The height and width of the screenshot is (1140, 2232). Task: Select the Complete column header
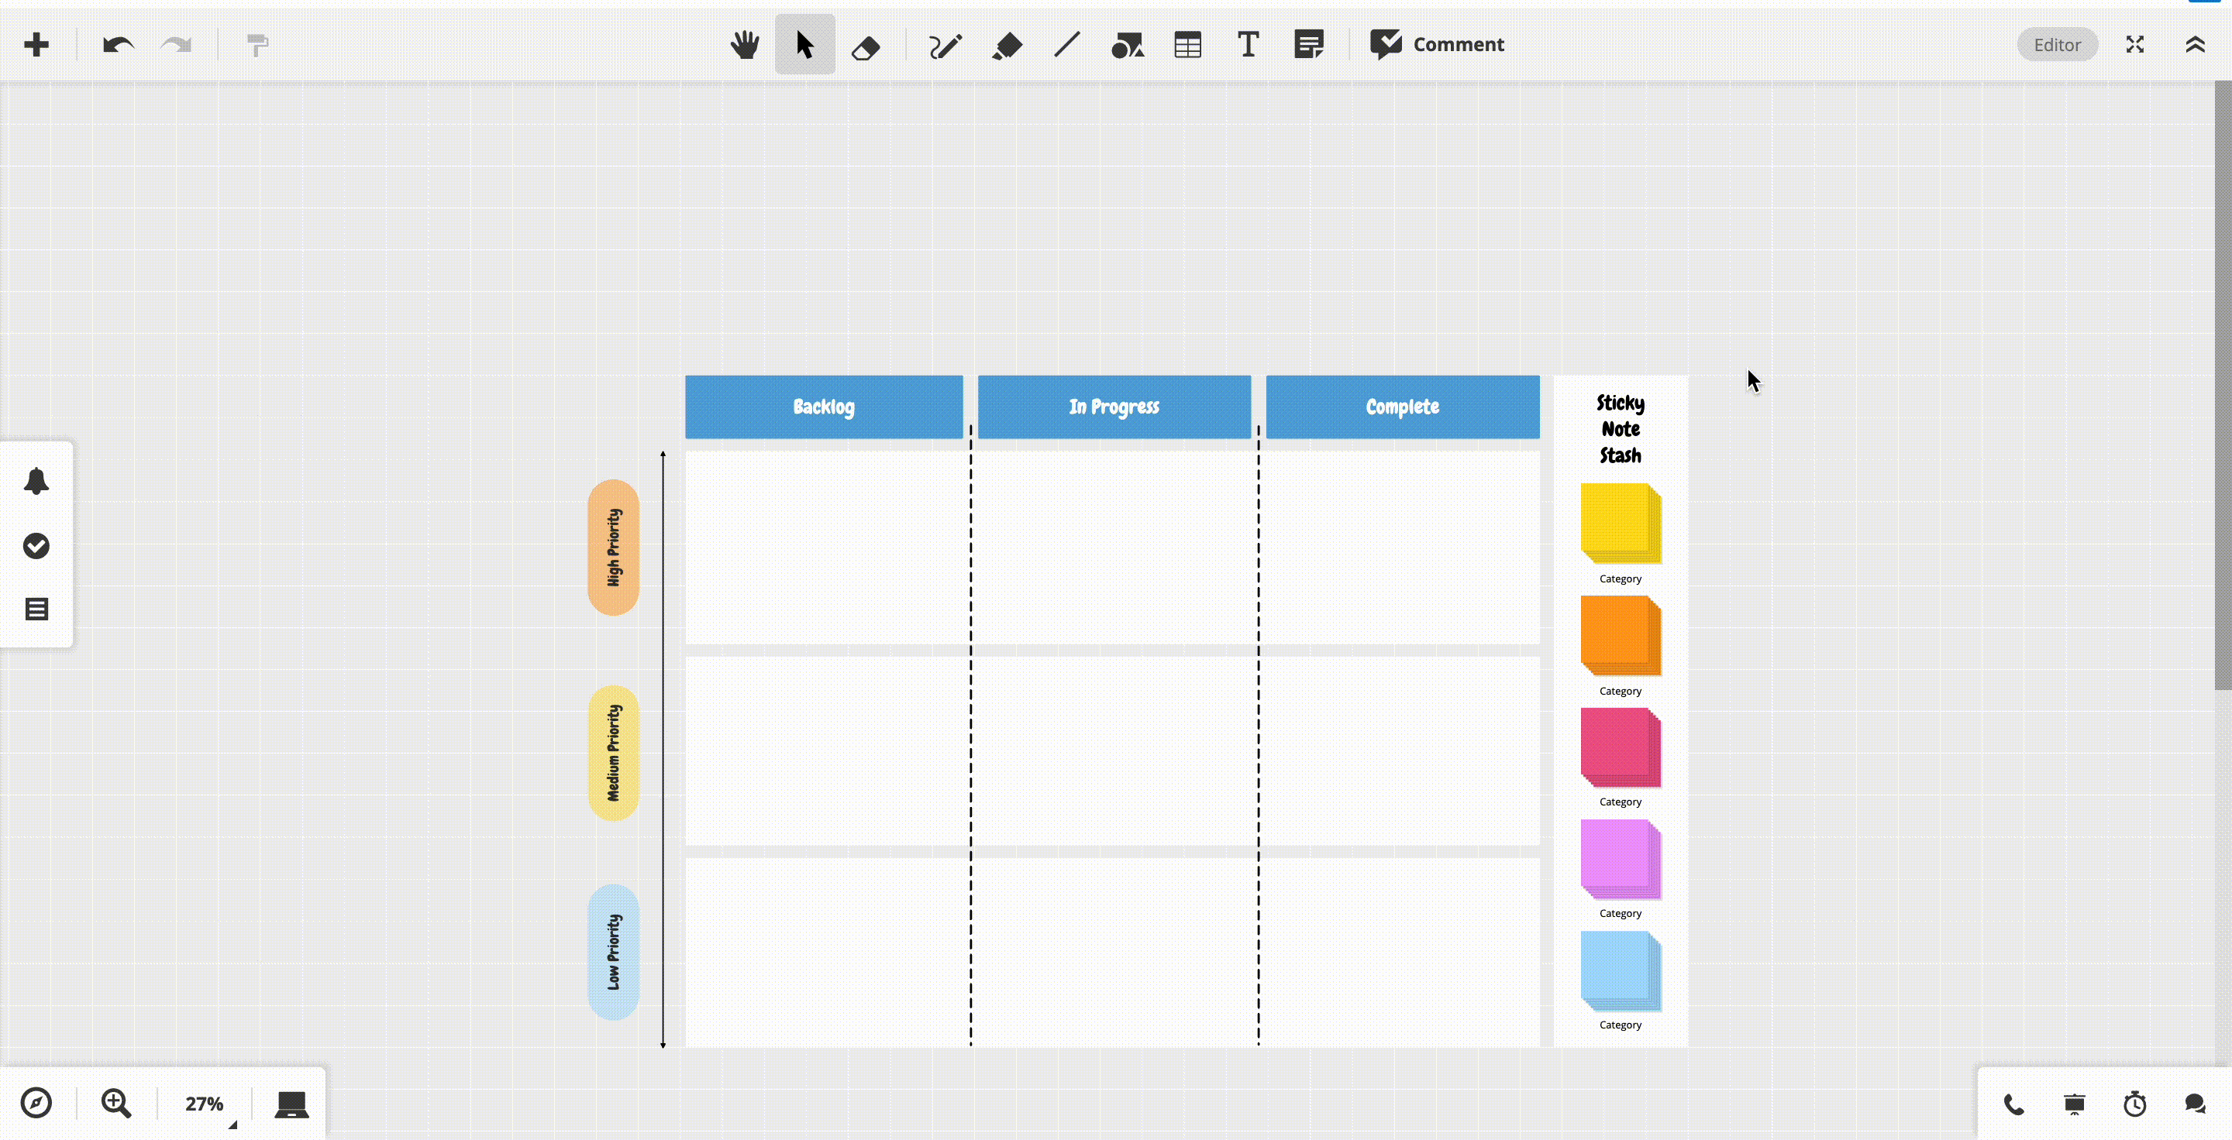[x=1403, y=407]
